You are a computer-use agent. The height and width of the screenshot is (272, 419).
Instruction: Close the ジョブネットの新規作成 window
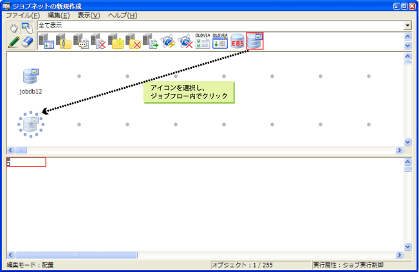coord(413,6)
